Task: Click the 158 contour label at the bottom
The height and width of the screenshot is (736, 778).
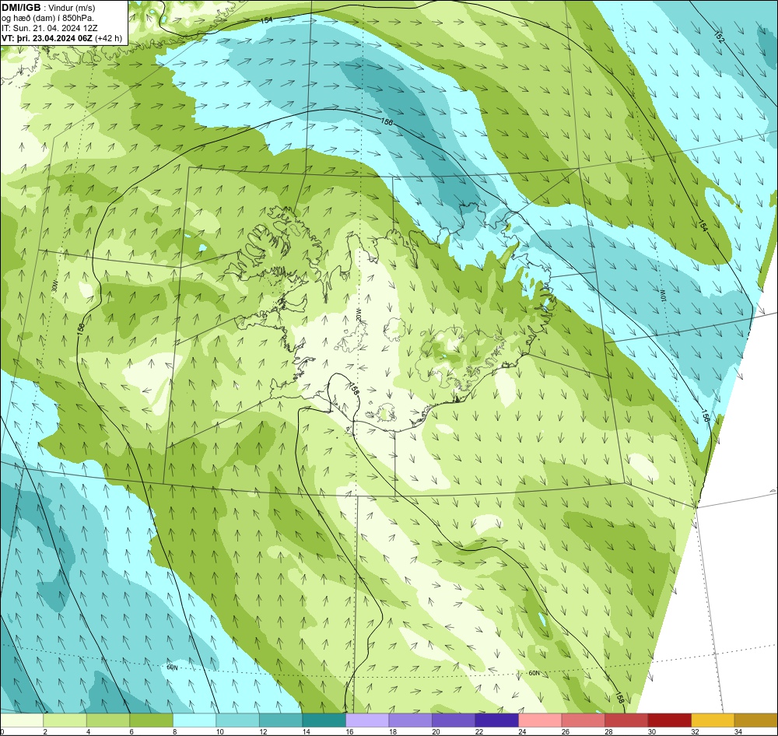Action: point(620,697)
